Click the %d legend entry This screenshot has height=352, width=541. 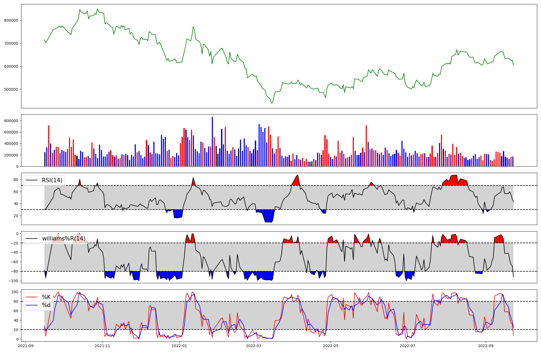click(x=46, y=305)
